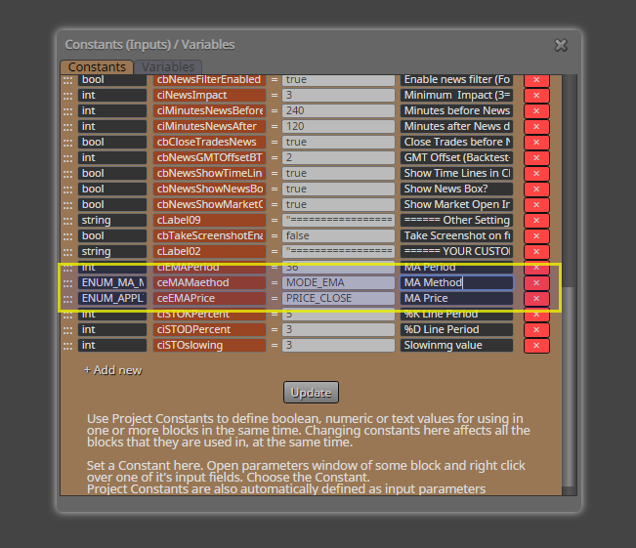Edit the '%D Line Period' description

pos(456,329)
